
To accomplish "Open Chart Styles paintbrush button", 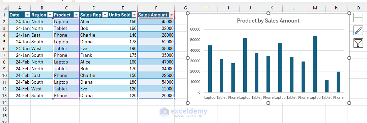I will 358,31.
